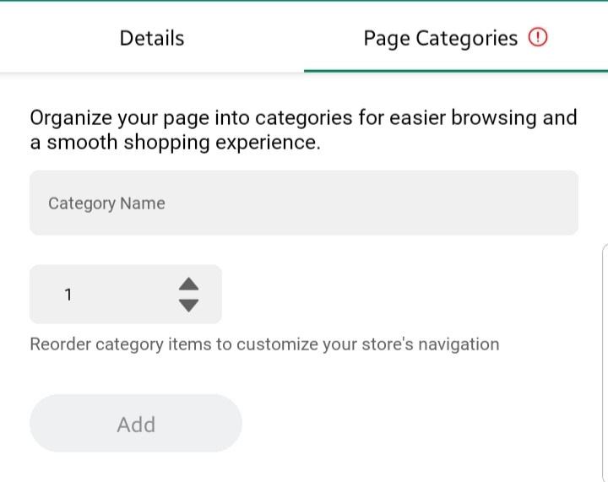Click the red alert icon beside Page Categories

[x=538, y=38]
